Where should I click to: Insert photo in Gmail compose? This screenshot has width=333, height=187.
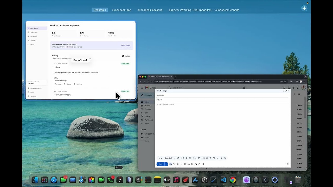click(x=192, y=164)
